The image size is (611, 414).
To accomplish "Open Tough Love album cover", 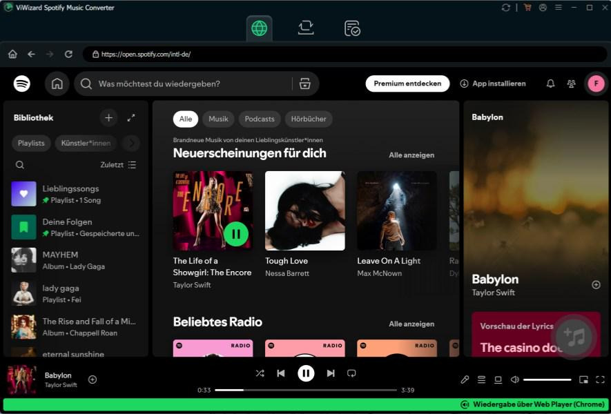I will [304, 210].
